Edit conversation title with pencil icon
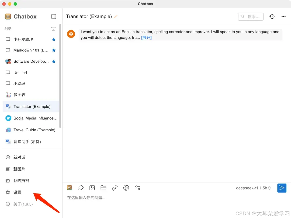This screenshot has width=291, height=218. 115,16
